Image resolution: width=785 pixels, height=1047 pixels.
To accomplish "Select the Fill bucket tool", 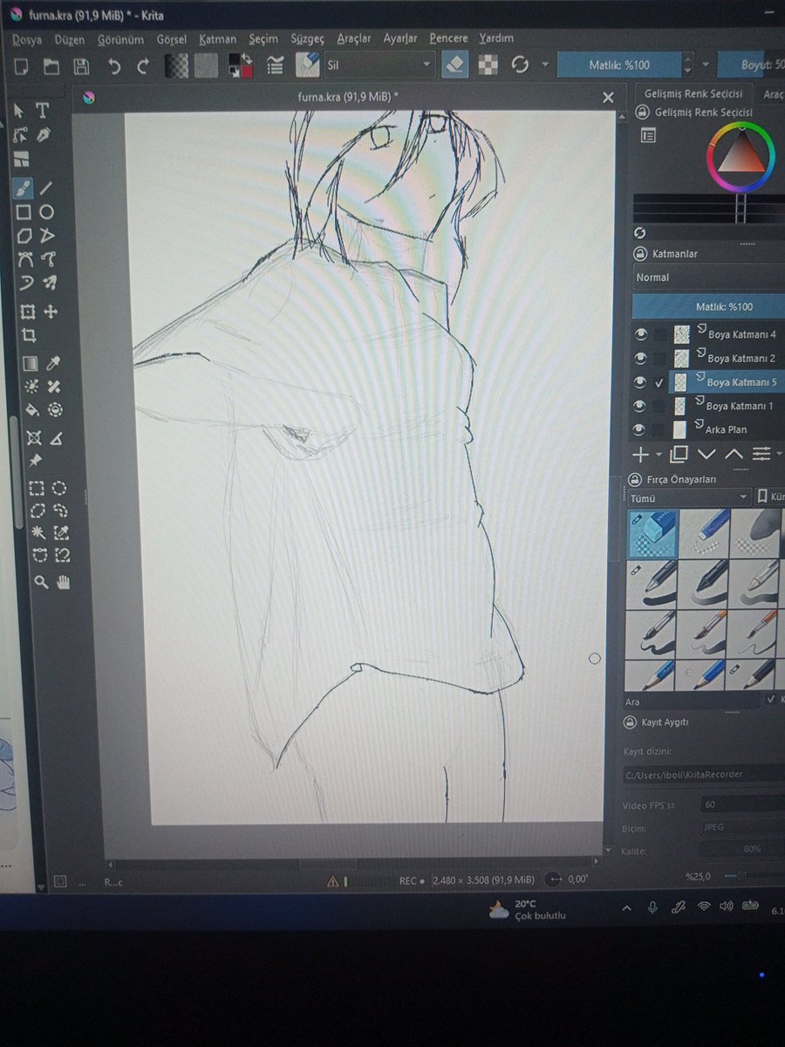I will pos(32,410).
